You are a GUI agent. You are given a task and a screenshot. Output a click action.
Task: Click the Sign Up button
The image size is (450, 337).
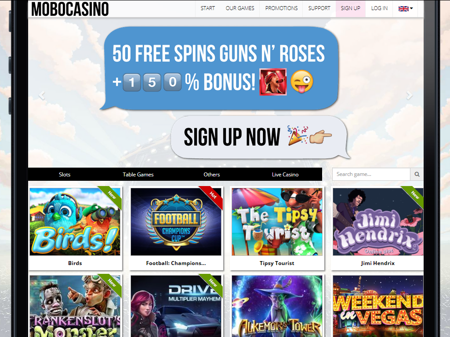(350, 8)
